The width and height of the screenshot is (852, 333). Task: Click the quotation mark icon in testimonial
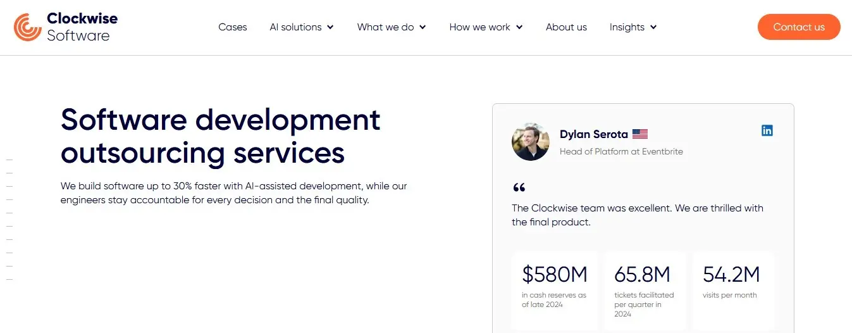click(519, 187)
